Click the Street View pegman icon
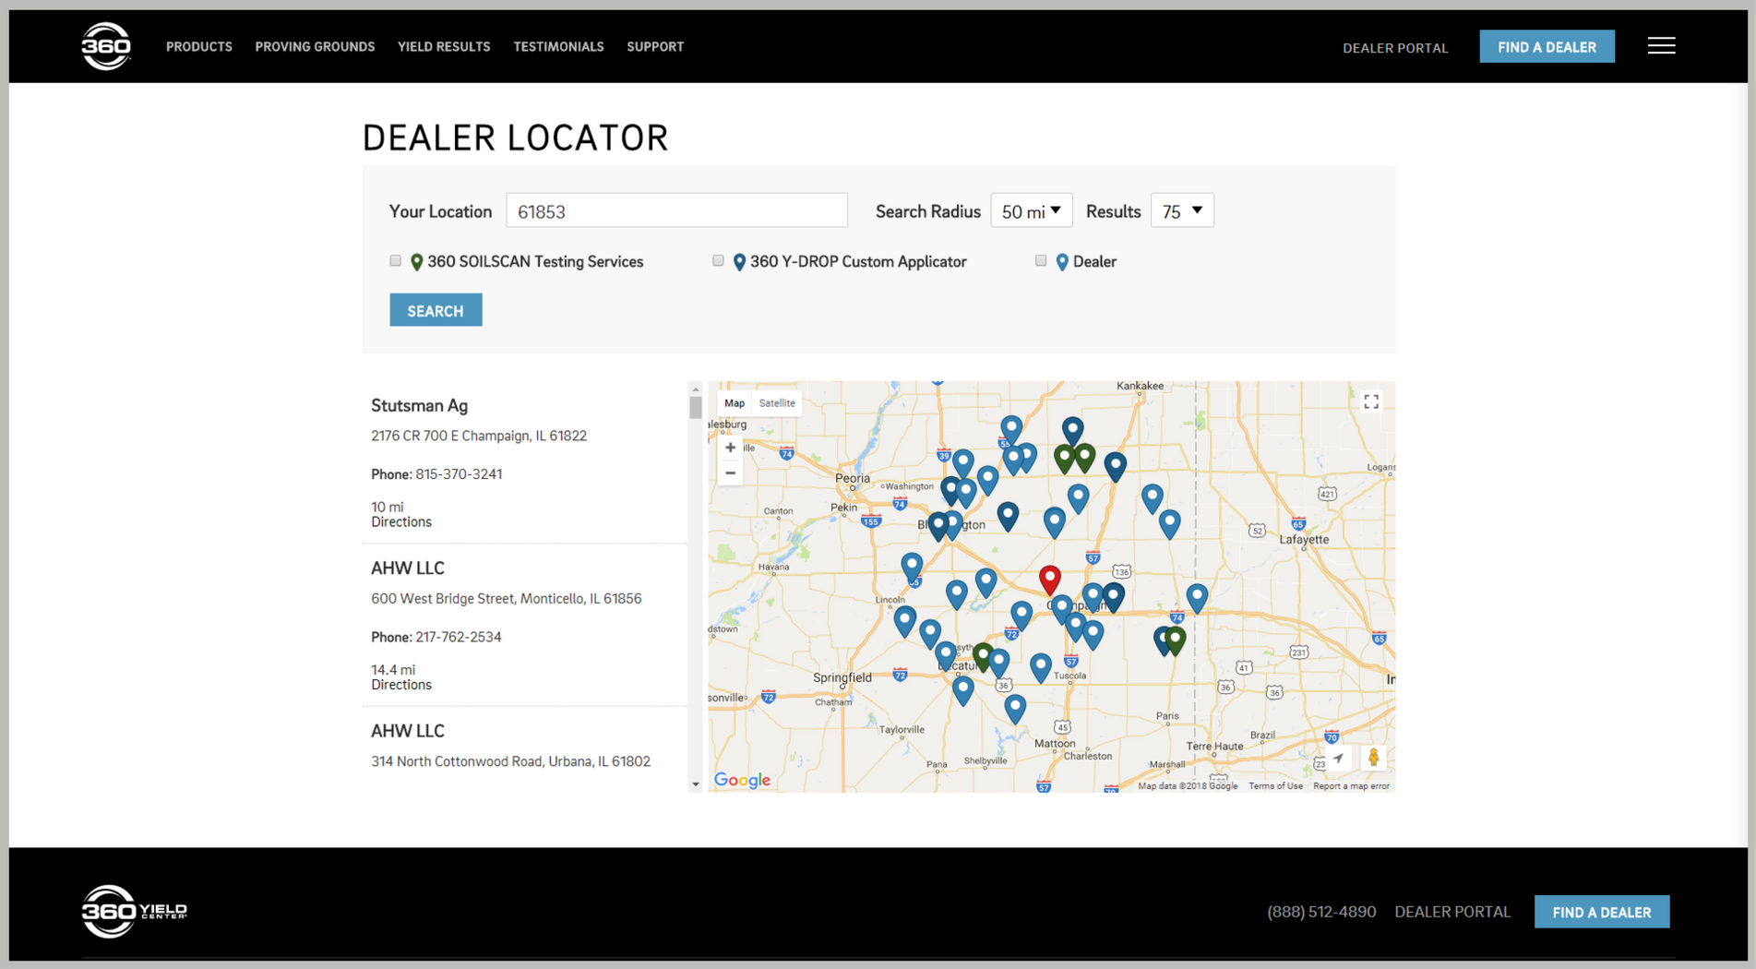This screenshot has height=969, width=1756. point(1373,758)
